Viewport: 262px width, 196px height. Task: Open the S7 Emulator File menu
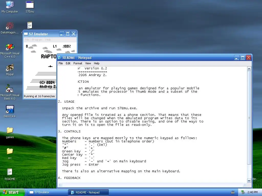[27, 40]
